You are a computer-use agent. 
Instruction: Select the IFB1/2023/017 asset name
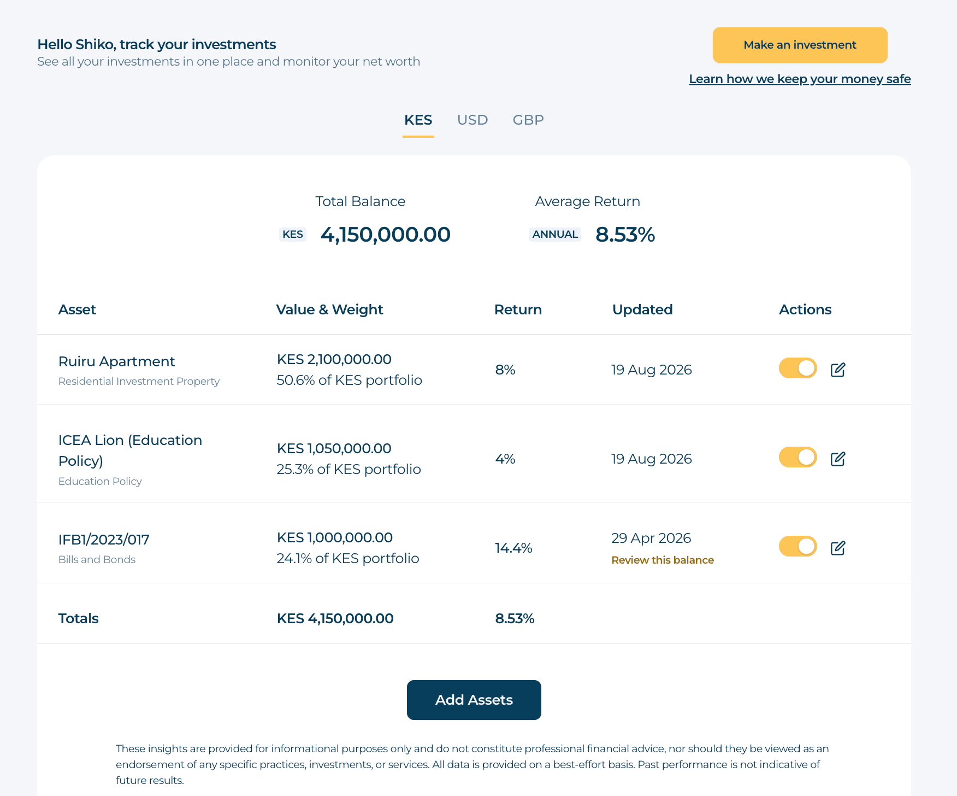point(104,540)
